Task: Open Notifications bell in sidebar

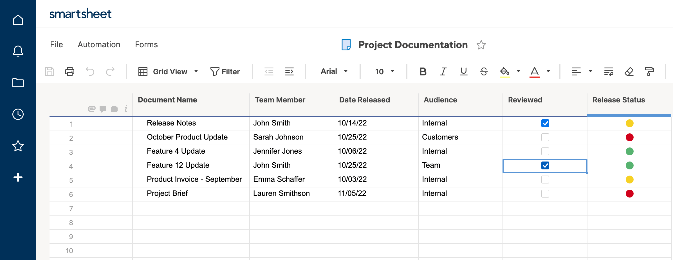Action: coord(18,51)
